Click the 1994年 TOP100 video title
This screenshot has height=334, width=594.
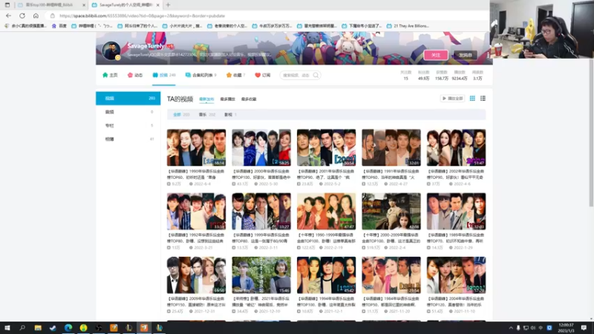(x=326, y=301)
